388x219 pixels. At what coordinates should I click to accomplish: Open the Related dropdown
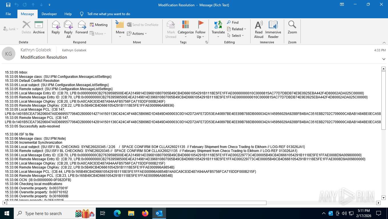pyautogui.click(x=237, y=29)
